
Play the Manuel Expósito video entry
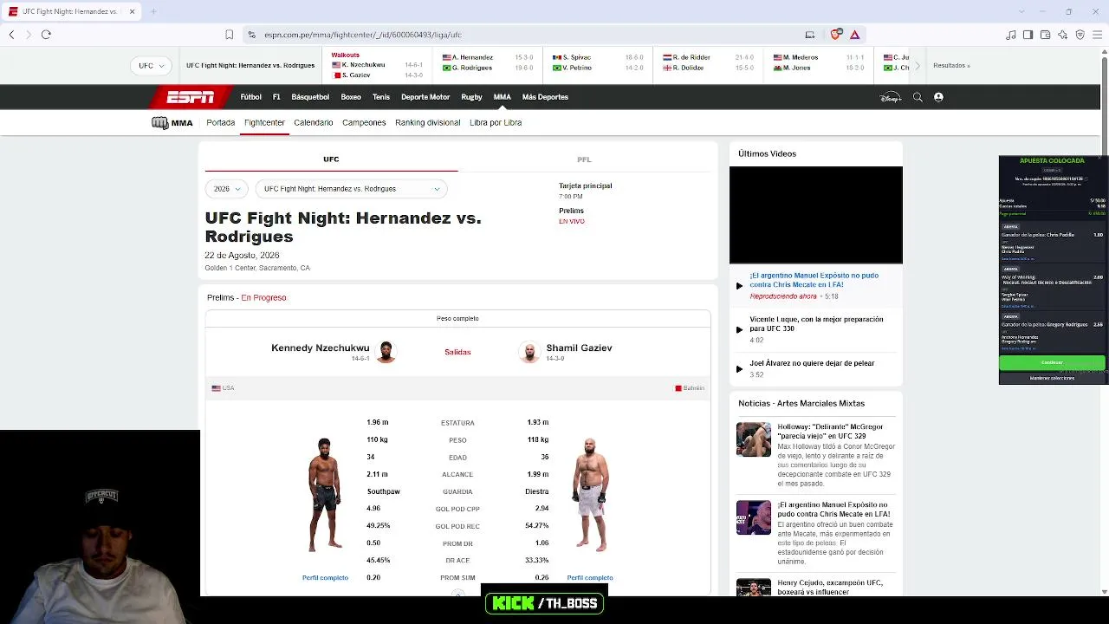pos(739,285)
